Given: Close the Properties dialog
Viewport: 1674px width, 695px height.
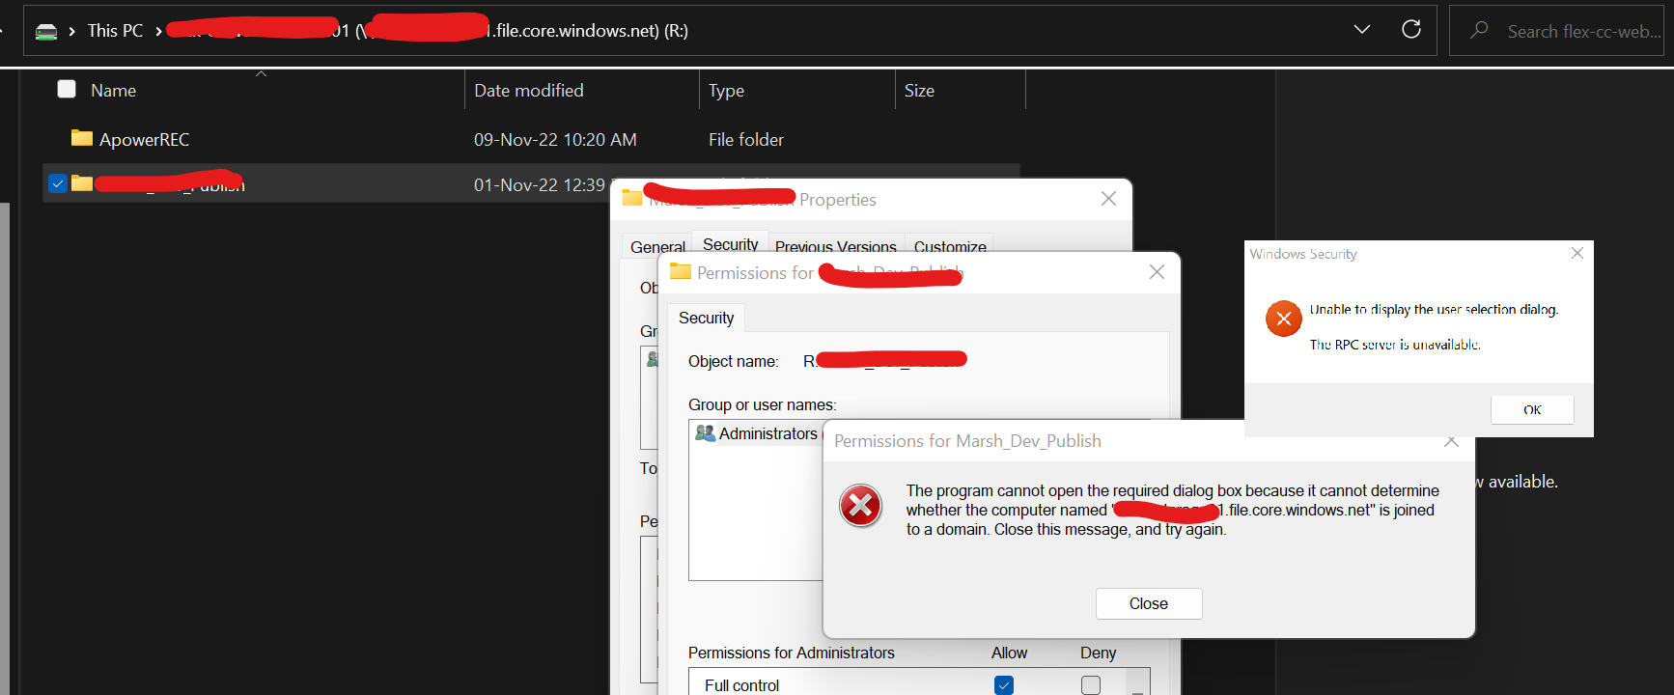Looking at the screenshot, I should pyautogui.click(x=1108, y=199).
